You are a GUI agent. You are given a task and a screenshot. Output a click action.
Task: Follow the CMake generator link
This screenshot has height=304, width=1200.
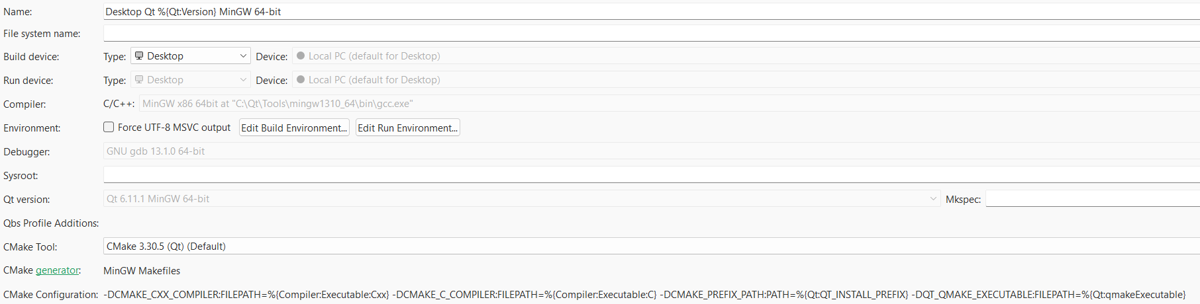click(x=58, y=270)
